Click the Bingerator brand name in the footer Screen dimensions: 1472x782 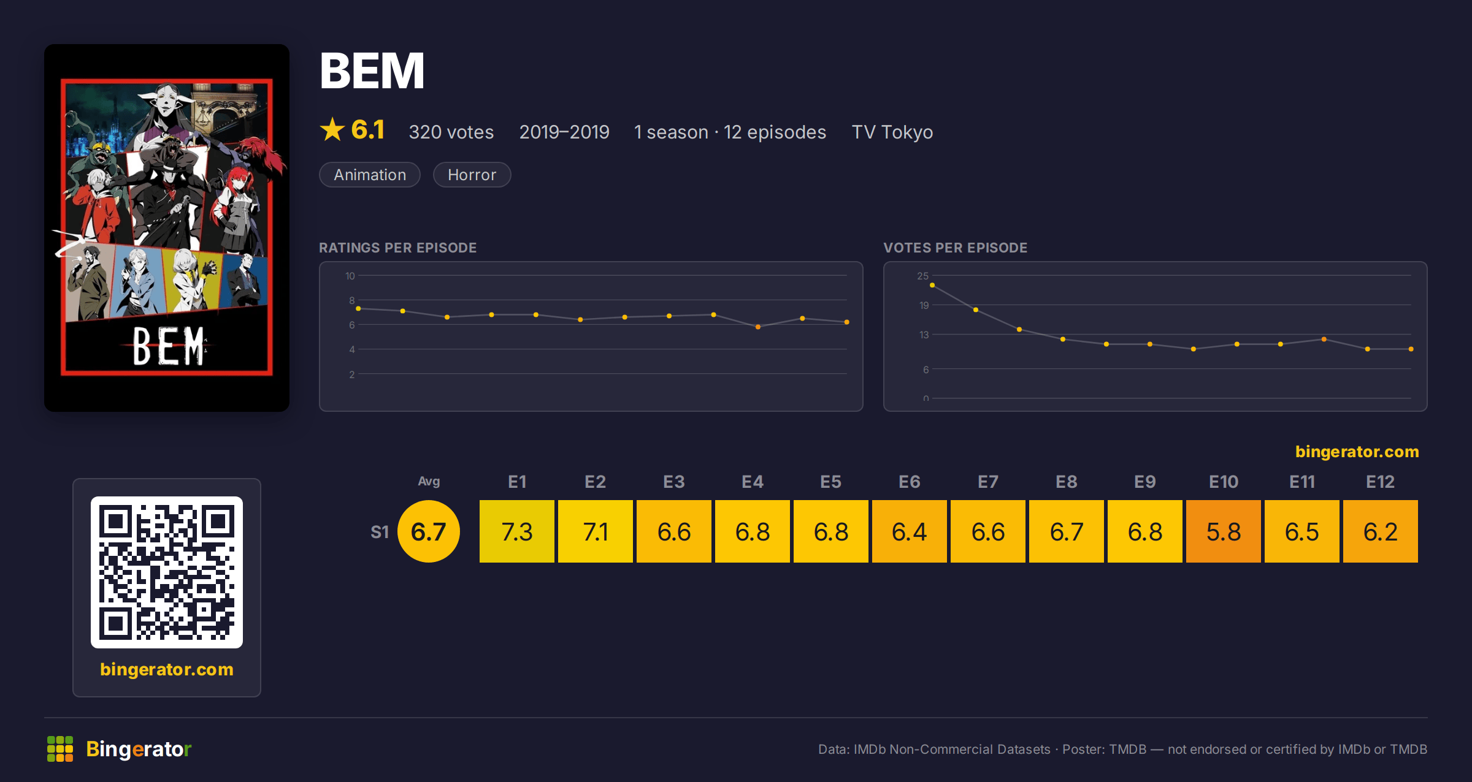point(139,749)
